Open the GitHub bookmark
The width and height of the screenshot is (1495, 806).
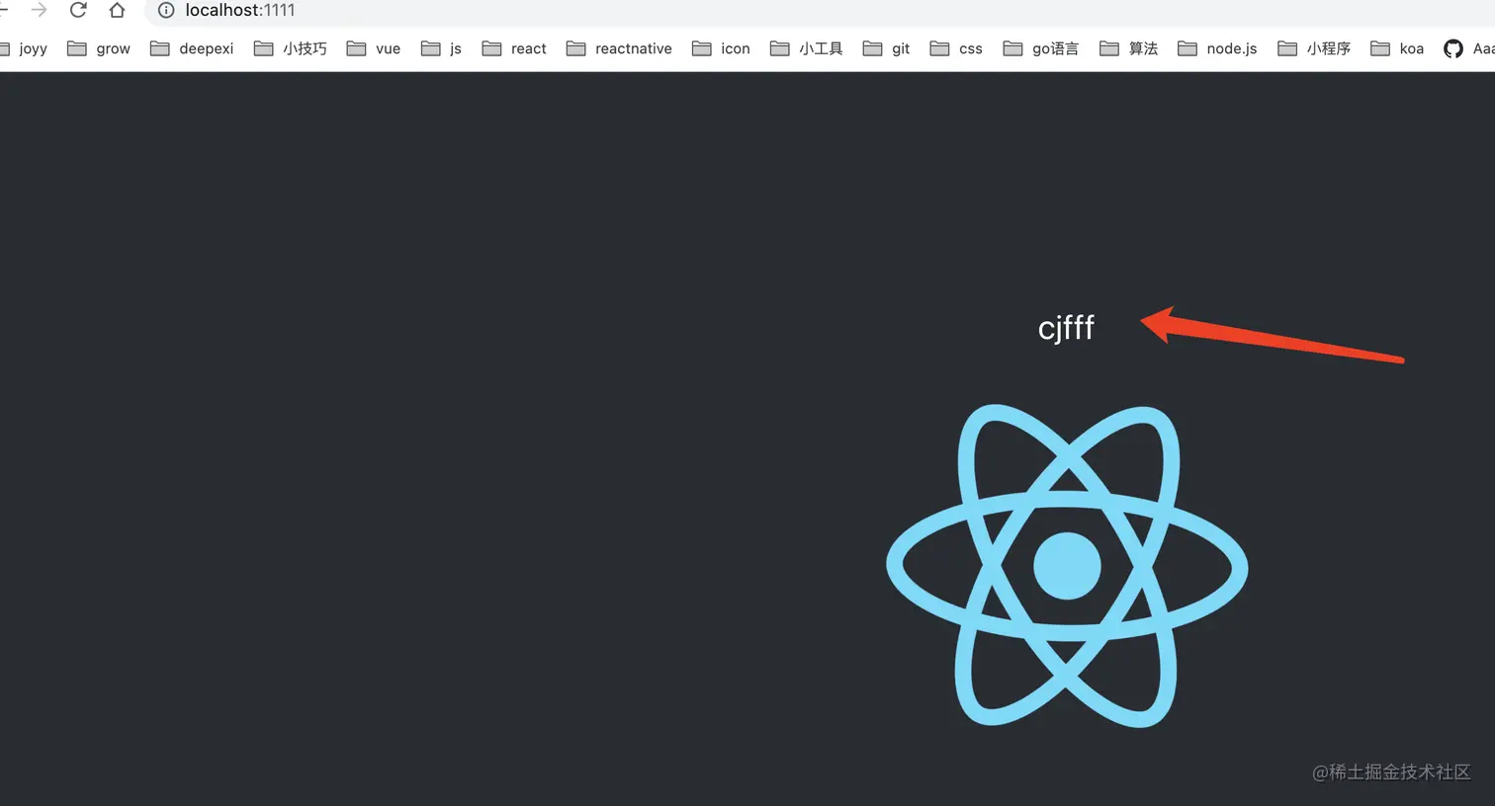coord(1468,48)
